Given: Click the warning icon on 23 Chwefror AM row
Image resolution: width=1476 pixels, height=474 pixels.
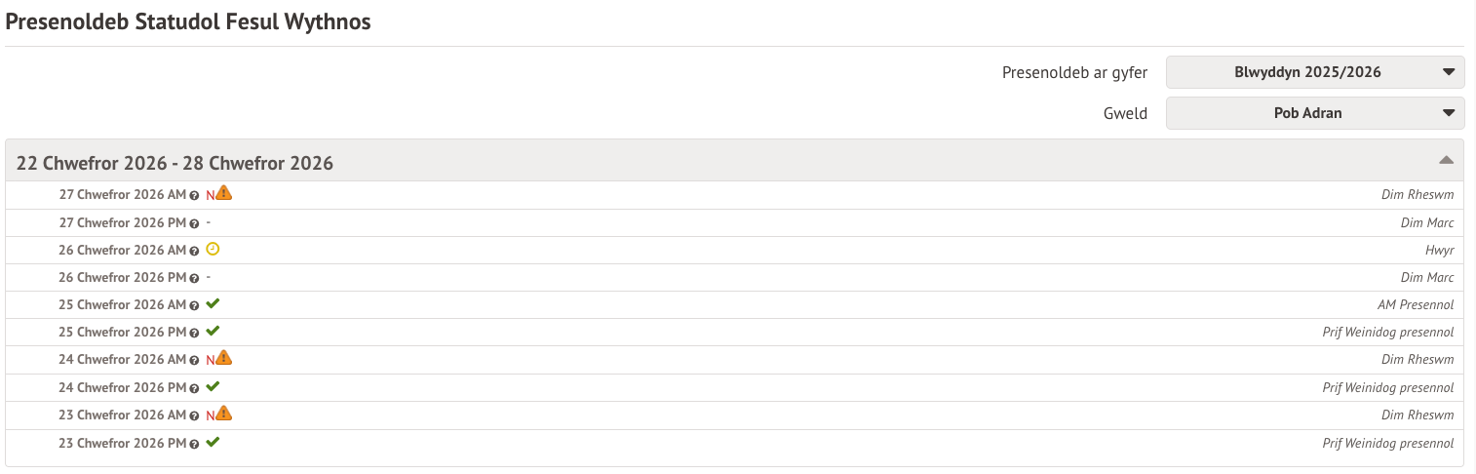Looking at the screenshot, I should [224, 414].
